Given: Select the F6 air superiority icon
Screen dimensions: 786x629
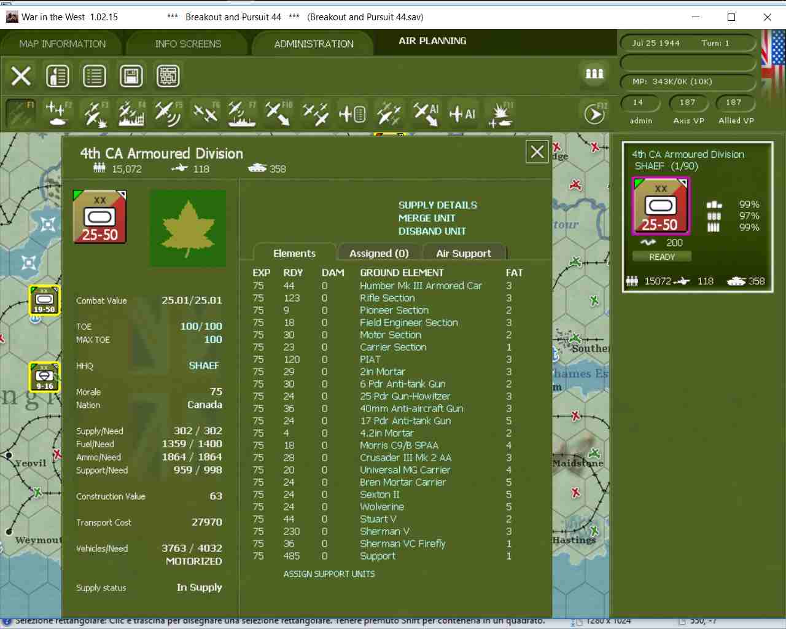Looking at the screenshot, I should [x=205, y=114].
